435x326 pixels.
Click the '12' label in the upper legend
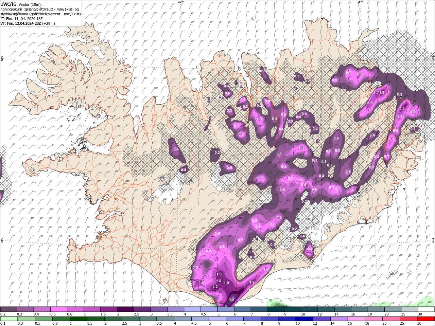319,314
